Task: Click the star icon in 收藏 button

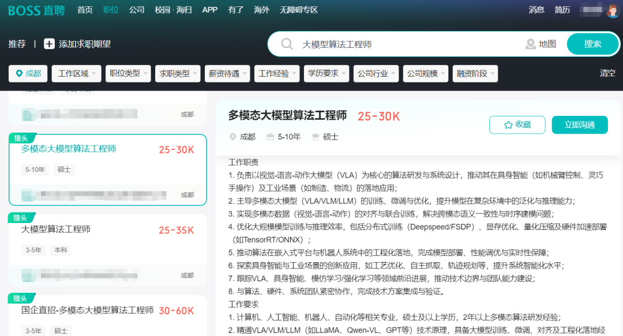Action: pos(508,125)
